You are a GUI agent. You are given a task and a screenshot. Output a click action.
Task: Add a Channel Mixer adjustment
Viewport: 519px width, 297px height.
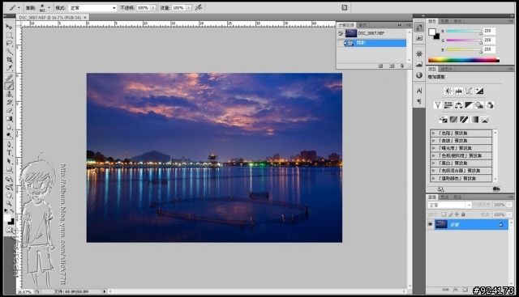[x=490, y=105]
